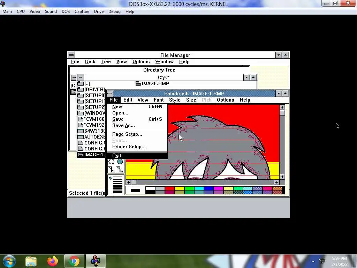Pick the thickest line width in Paintbrush

pos(118,192)
